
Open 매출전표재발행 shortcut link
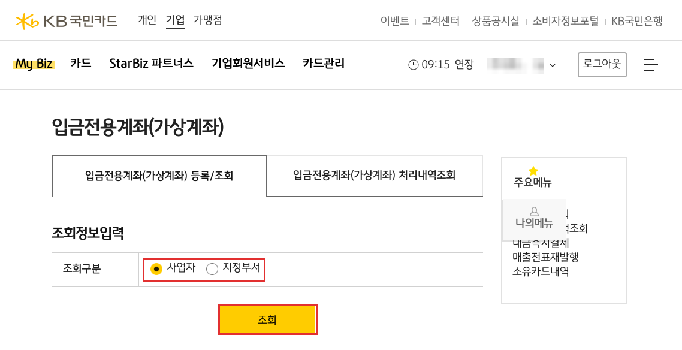click(546, 257)
